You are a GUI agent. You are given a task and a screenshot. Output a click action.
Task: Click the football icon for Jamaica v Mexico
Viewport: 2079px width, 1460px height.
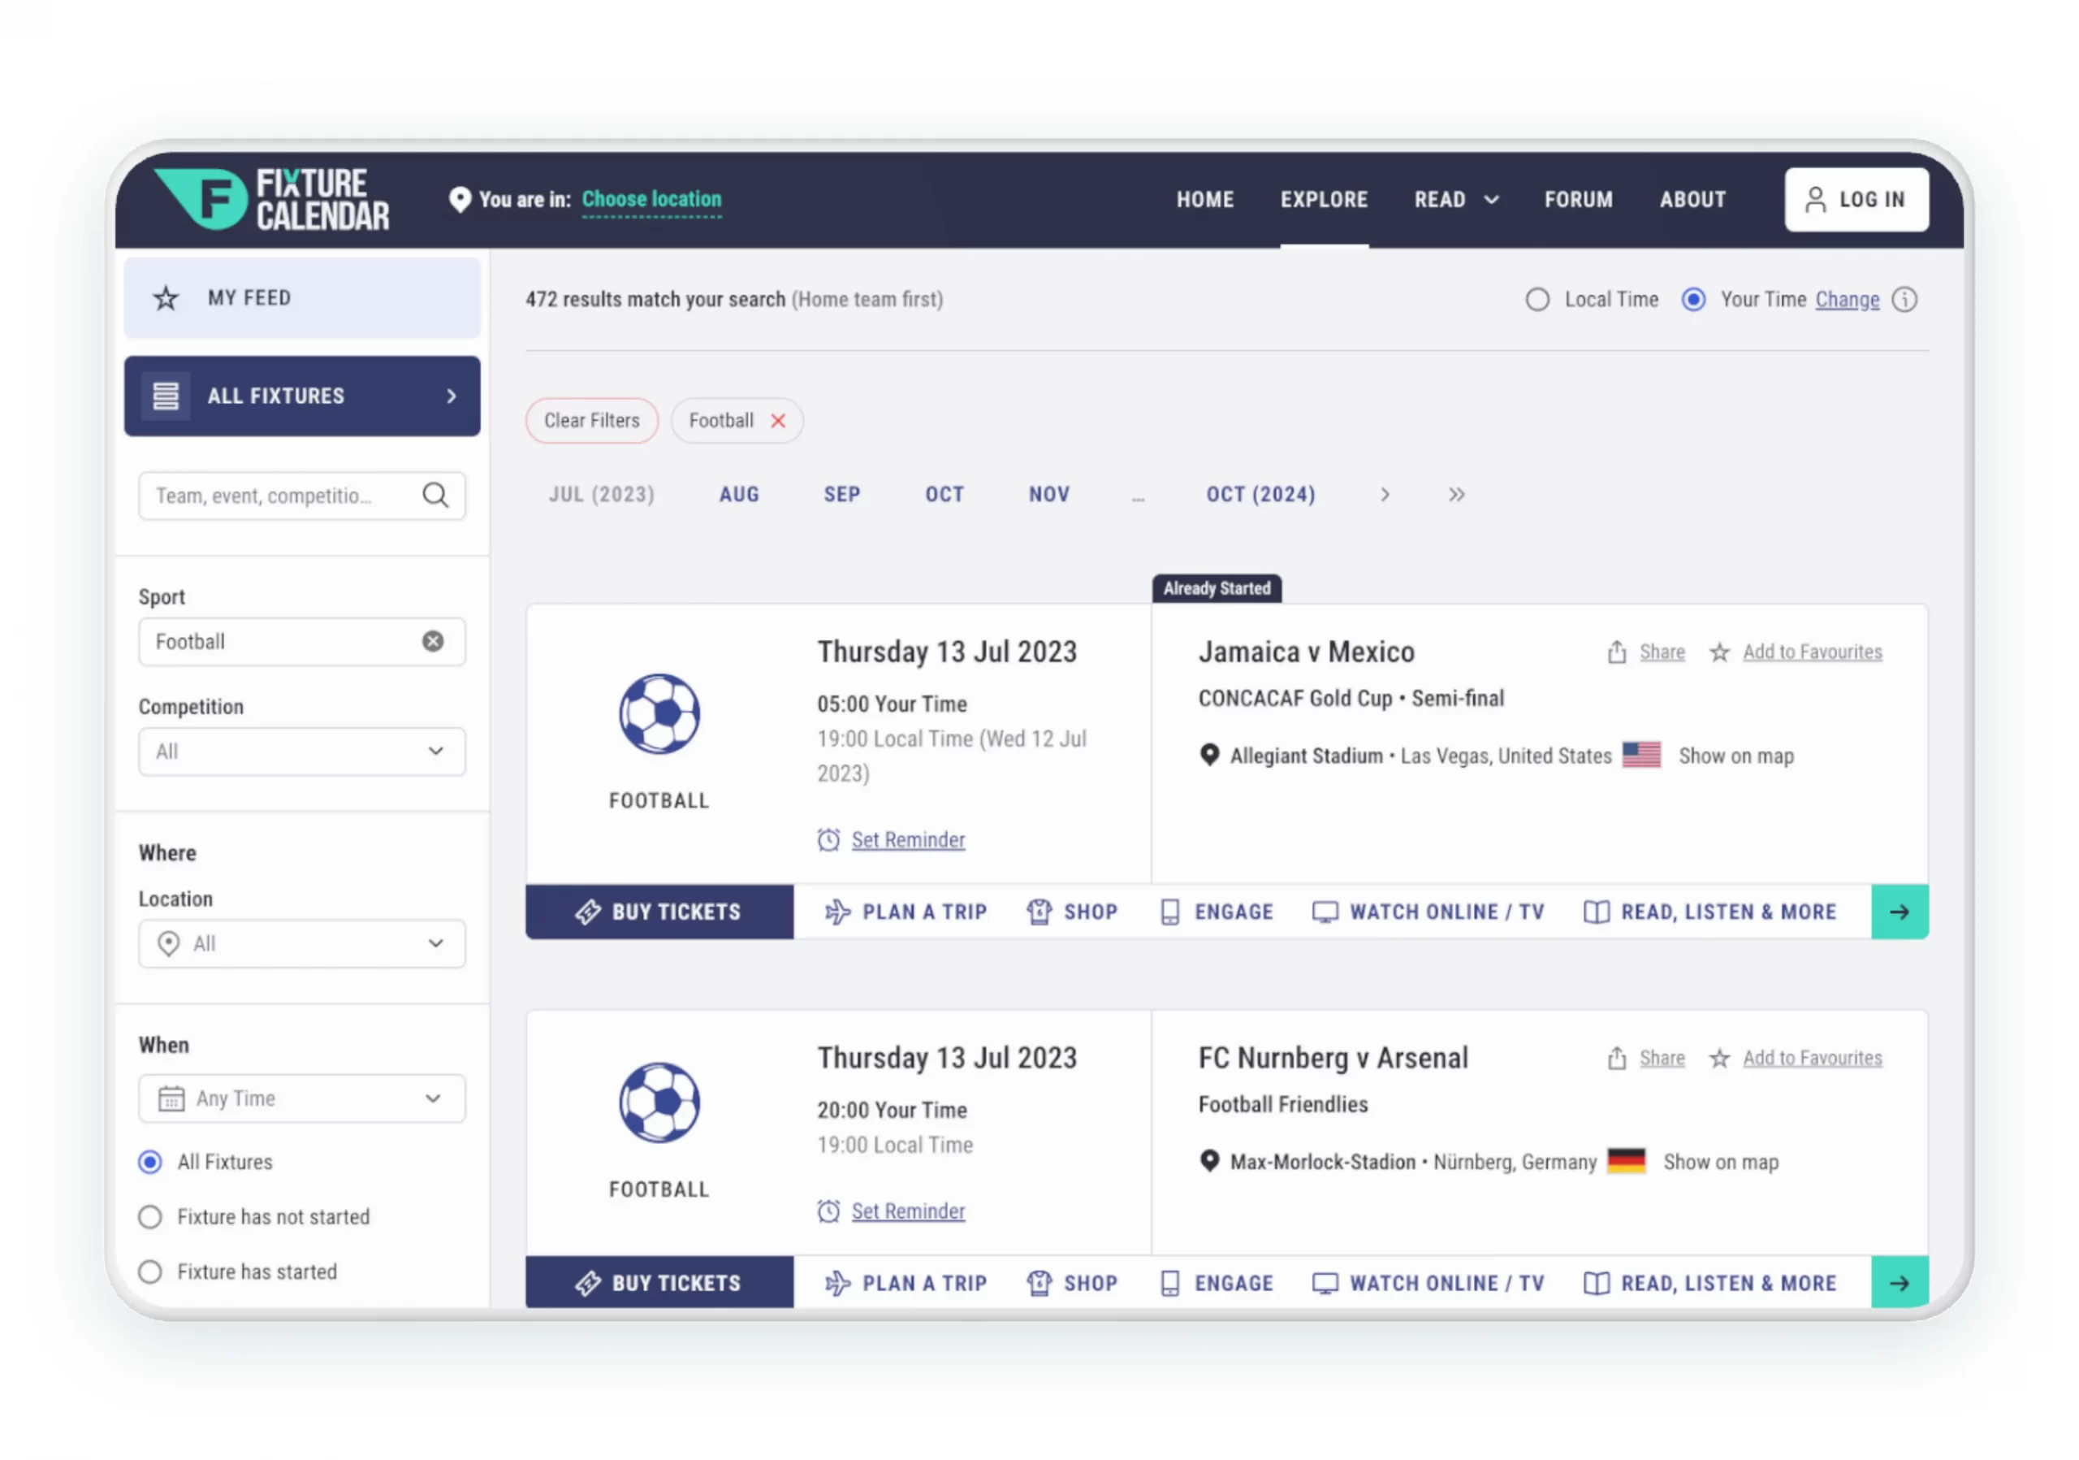pos(659,713)
